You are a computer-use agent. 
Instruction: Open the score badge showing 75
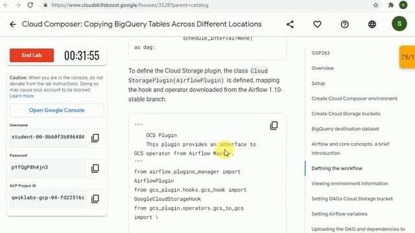407,57
